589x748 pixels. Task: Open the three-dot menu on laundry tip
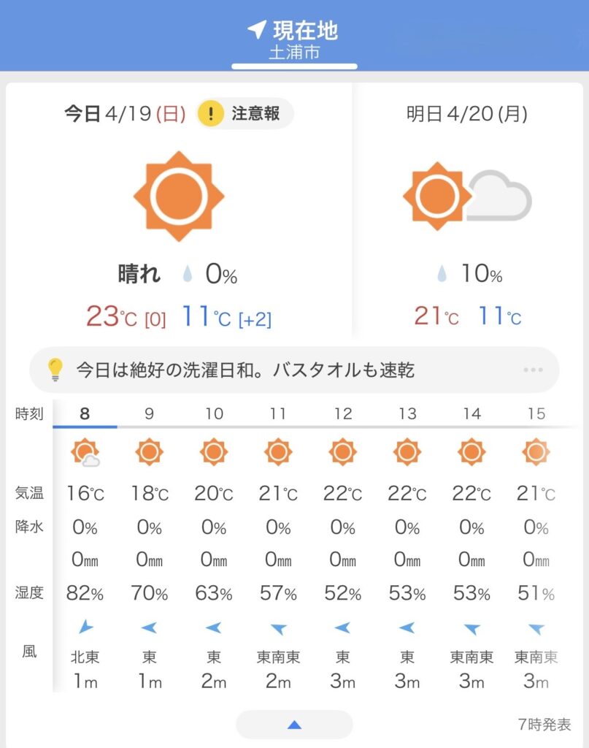pyautogui.click(x=534, y=370)
